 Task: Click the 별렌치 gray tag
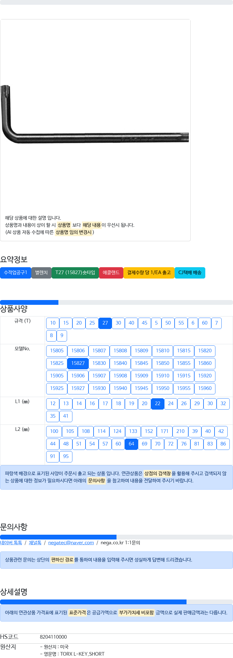[41, 273]
